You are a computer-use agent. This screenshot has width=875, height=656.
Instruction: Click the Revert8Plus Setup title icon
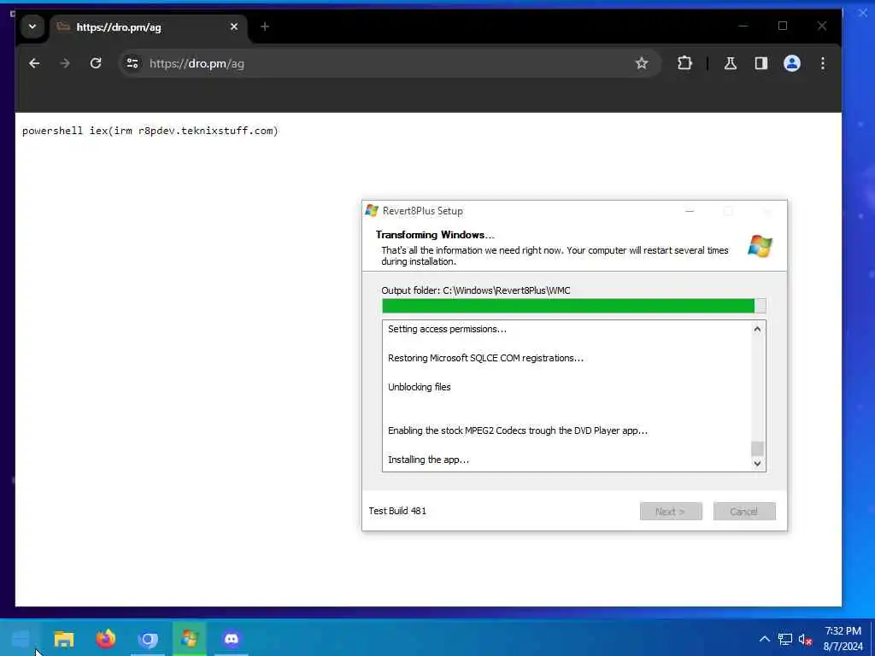(372, 211)
